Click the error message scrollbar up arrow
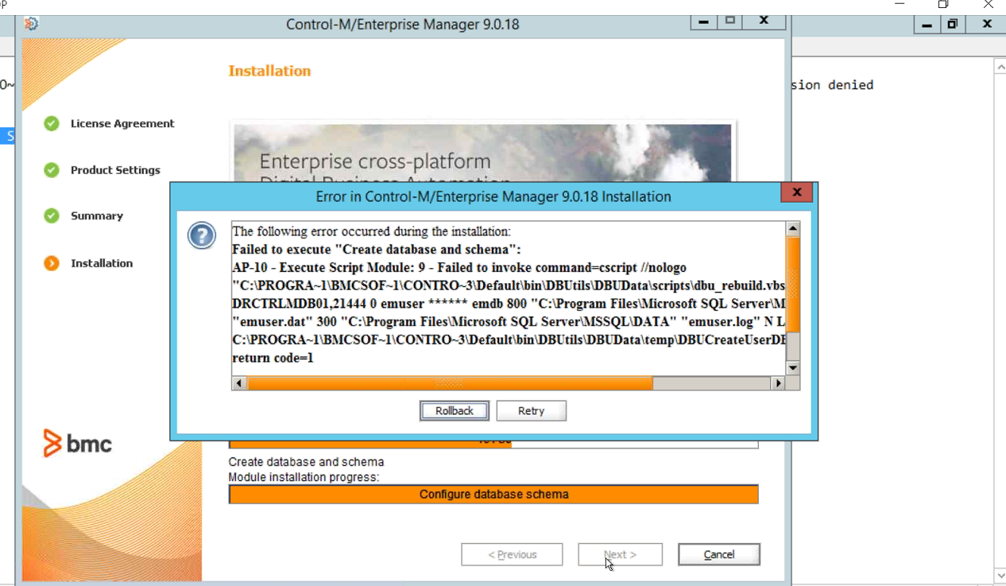Viewport: 1006px width, 586px height. click(792, 229)
